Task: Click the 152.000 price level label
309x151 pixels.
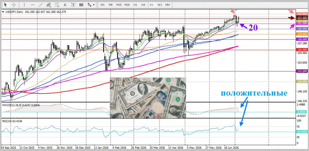Action: point(302,71)
